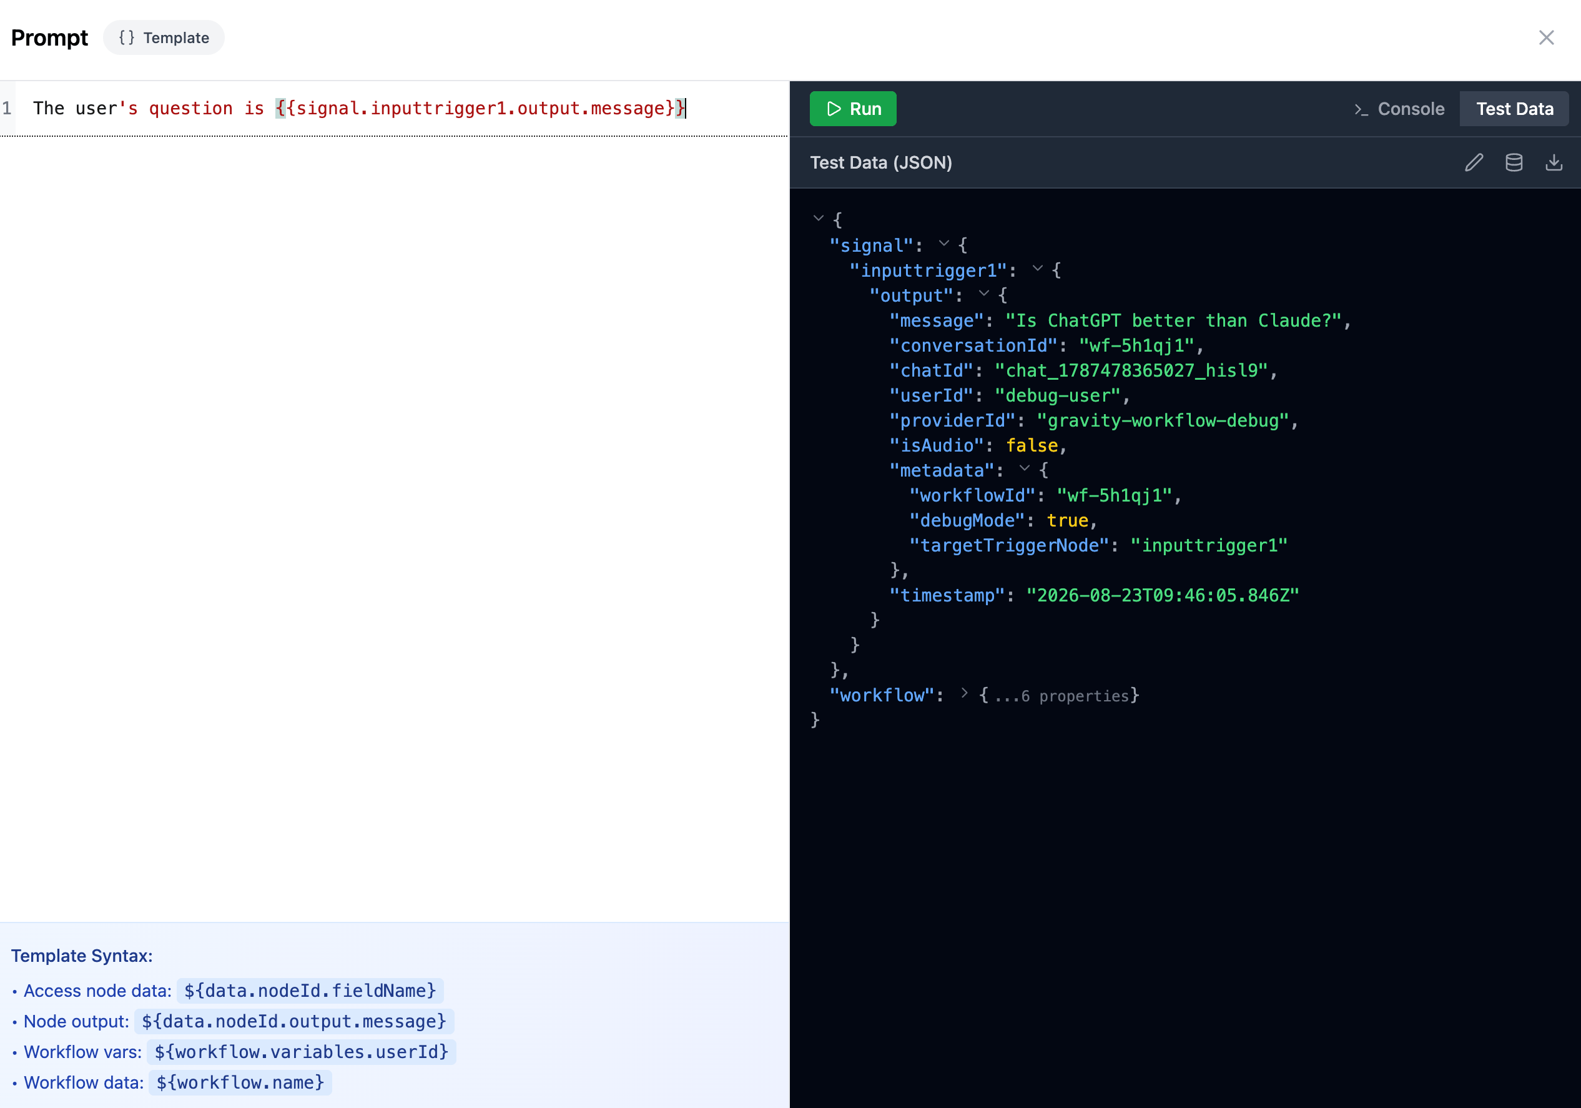This screenshot has height=1108, width=1581.
Task: Click the debugMode true value
Action: click(x=1067, y=521)
